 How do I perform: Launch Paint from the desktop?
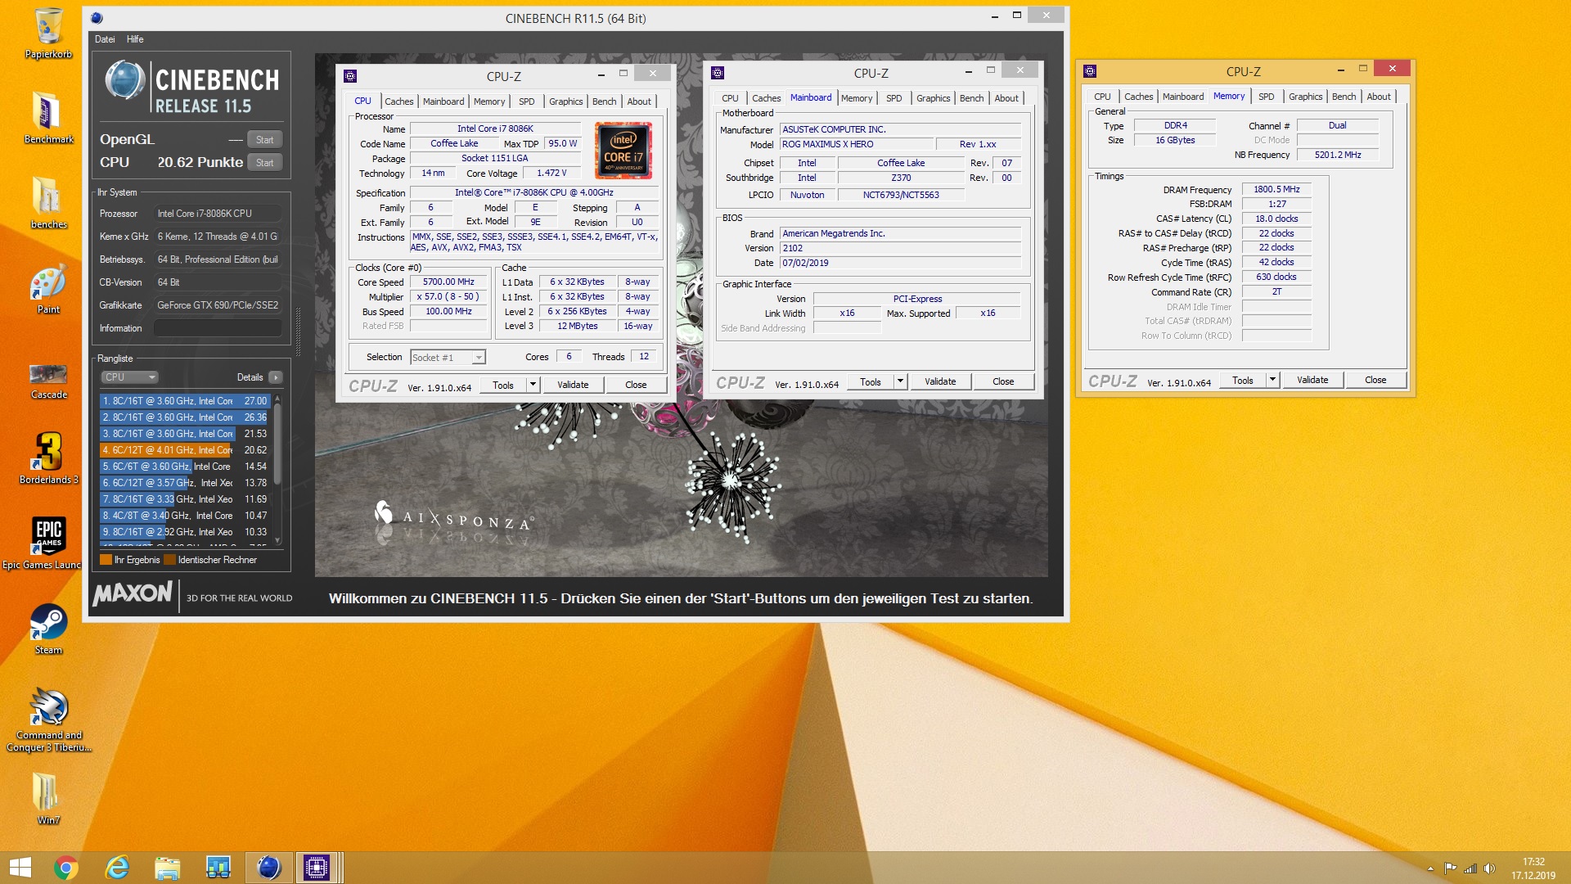pyautogui.click(x=48, y=288)
